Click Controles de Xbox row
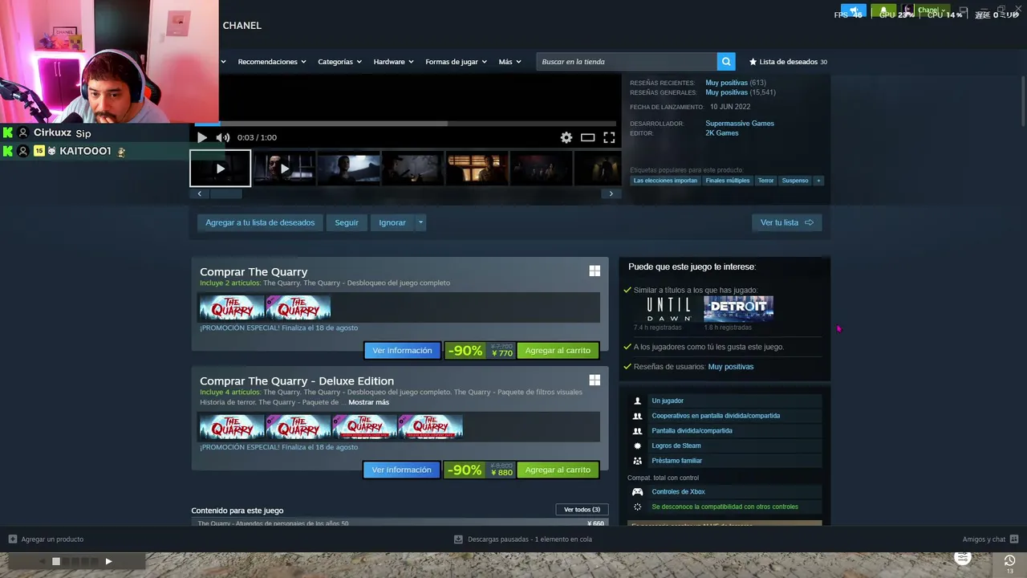This screenshot has width=1027, height=578. 725,492
